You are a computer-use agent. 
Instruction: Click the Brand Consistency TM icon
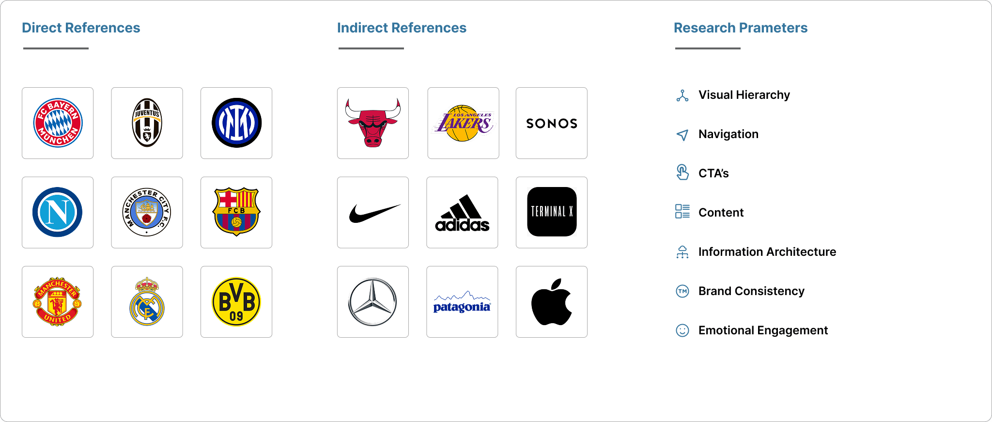pyautogui.click(x=682, y=291)
